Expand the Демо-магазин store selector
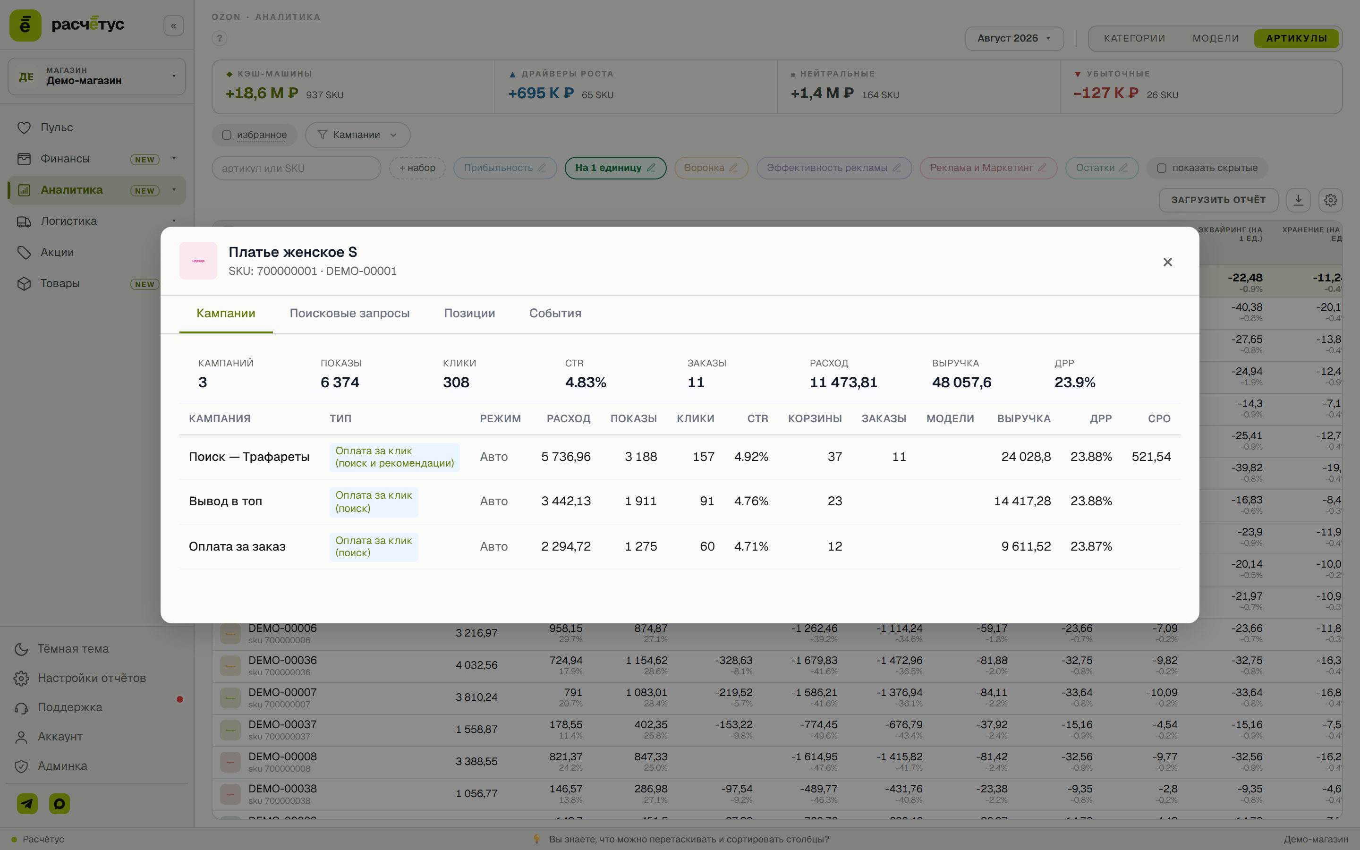 [x=97, y=76]
